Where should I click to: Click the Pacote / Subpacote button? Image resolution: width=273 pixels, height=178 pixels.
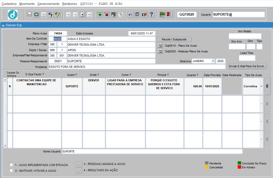coord(174,39)
